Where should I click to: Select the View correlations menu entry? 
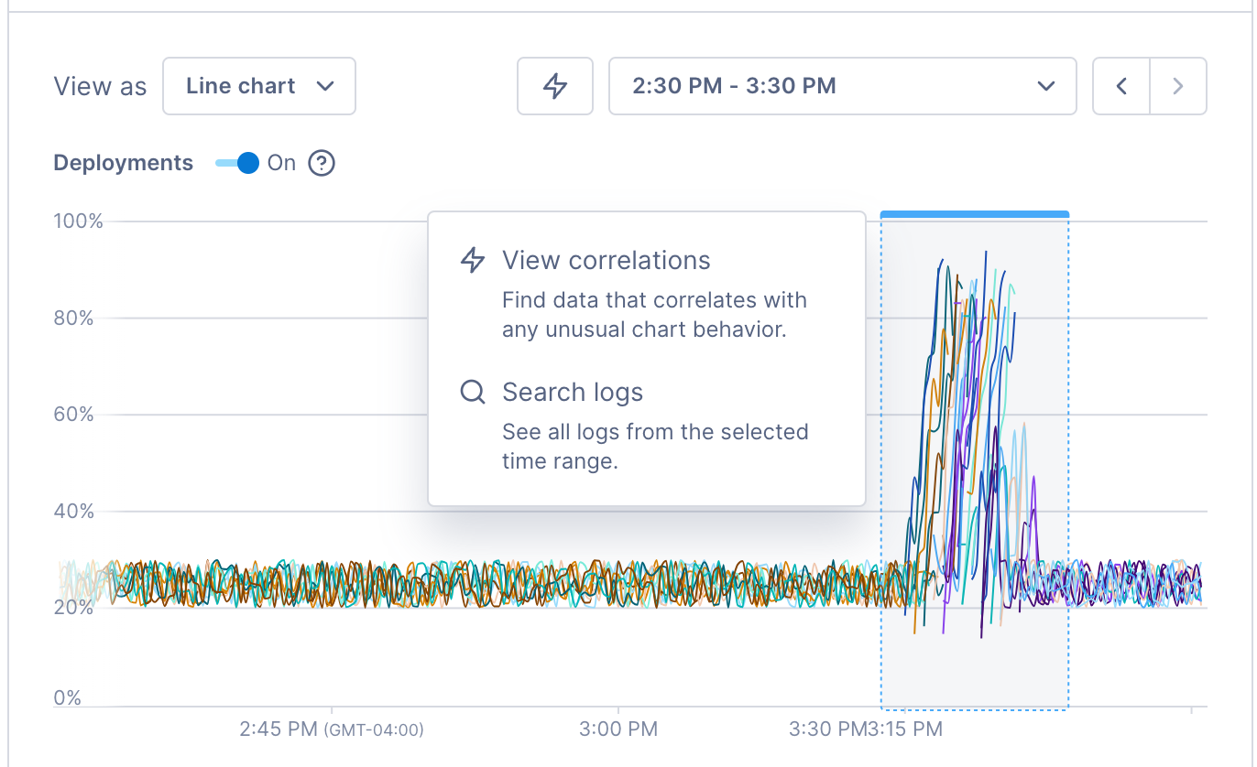(x=606, y=260)
